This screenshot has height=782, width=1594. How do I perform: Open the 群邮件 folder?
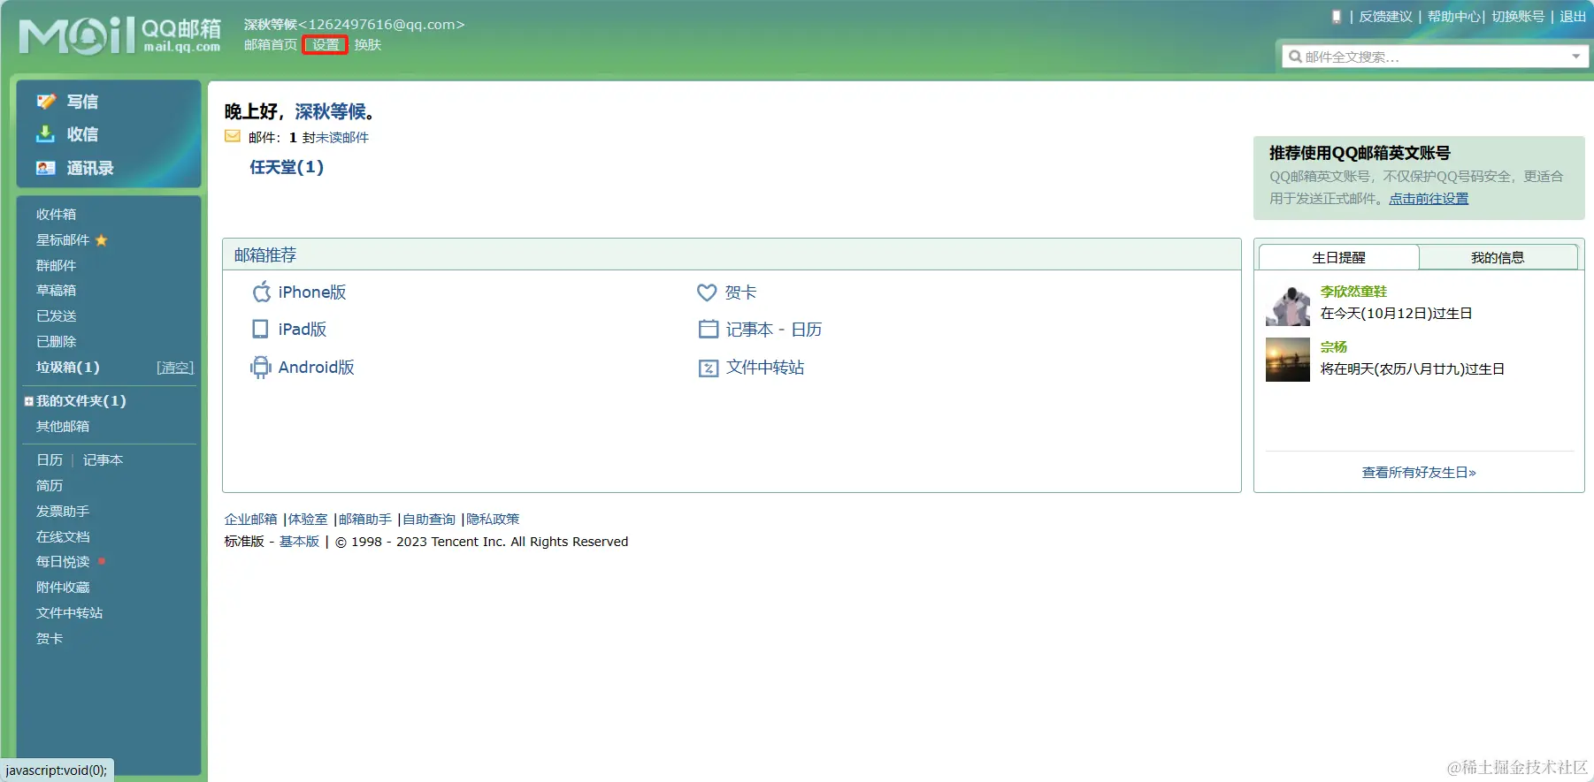pyautogui.click(x=56, y=266)
